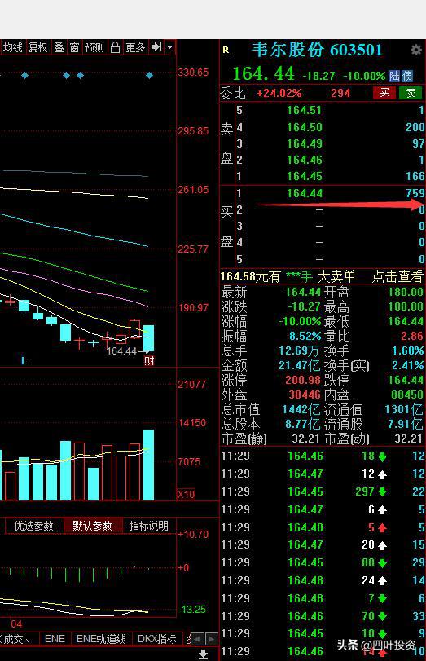Viewport: 426px width, 661px height.
Task: Click the green 卖 sell button
Action: pos(411,93)
